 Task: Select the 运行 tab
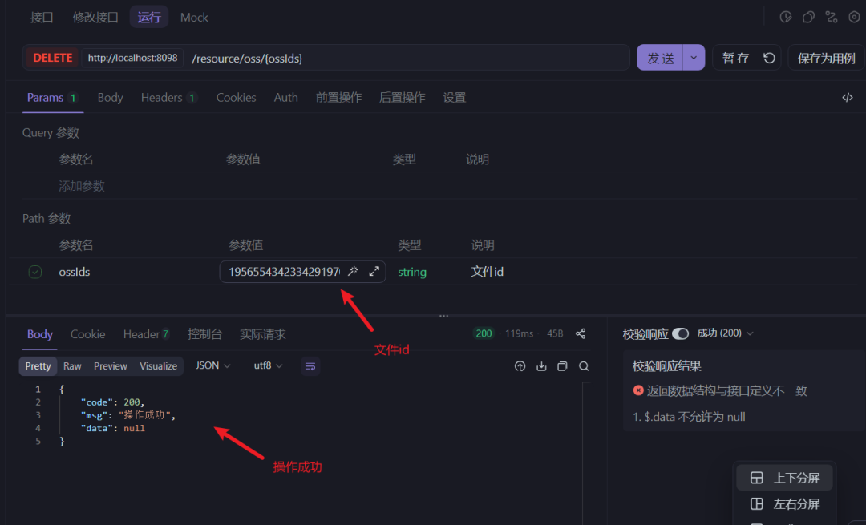(148, 17)
